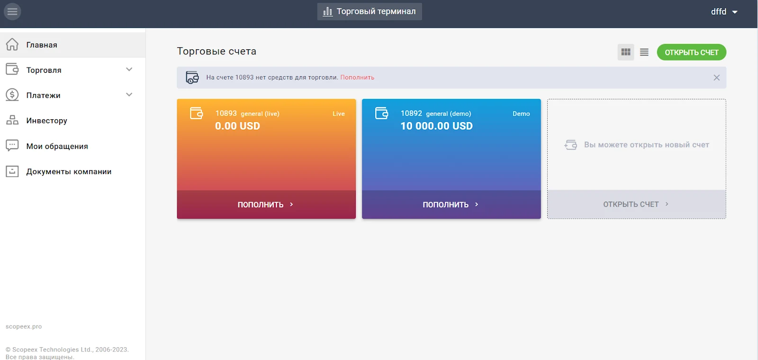Open the dffd user dropdown
Viewport: 758px width, 360px height.
(x=724, y=12)
